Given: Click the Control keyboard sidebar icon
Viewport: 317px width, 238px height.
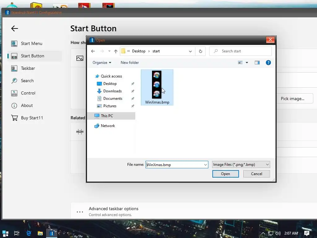Looking at the screenshot, I should tap(14, 93).
